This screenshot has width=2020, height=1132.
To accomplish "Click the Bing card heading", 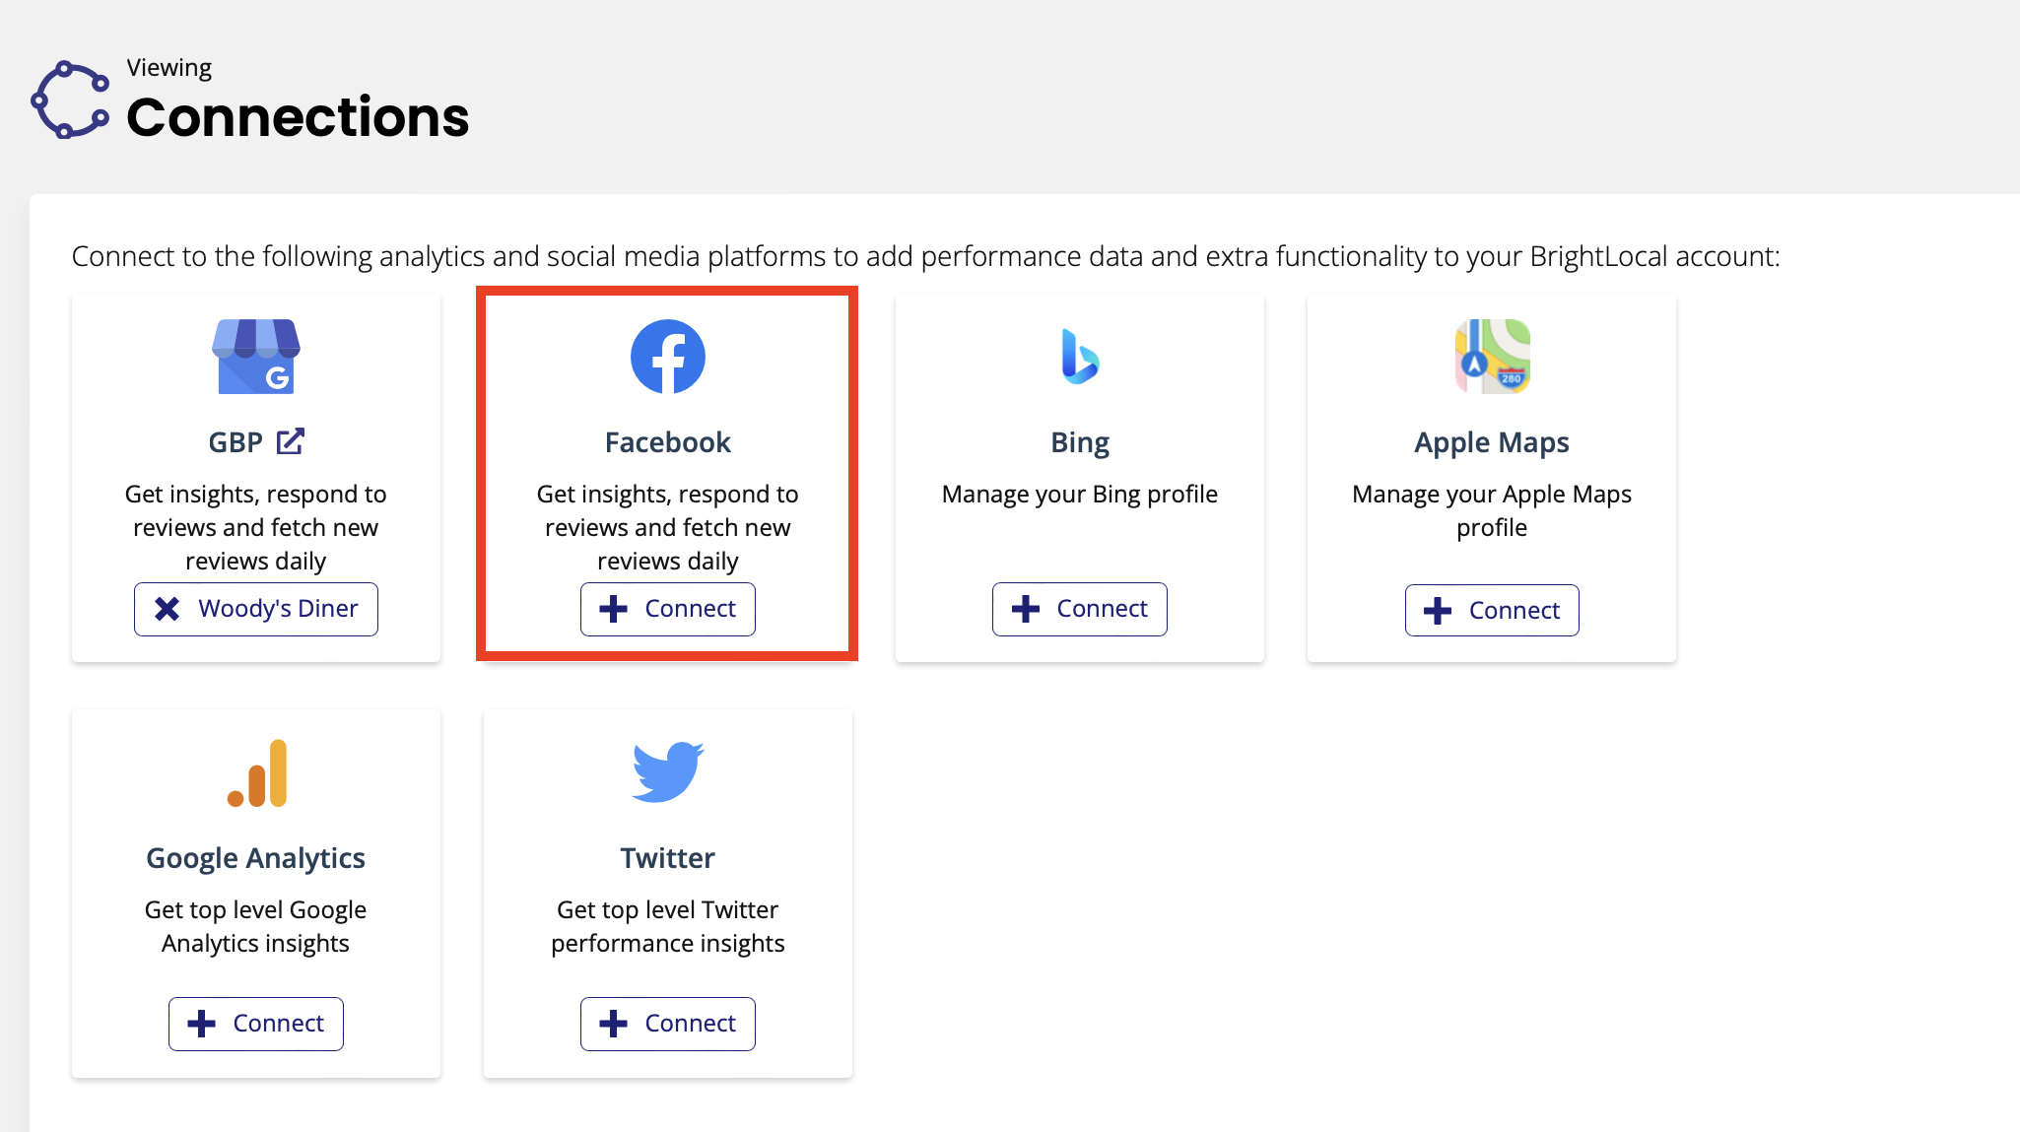I will 1080,443.
